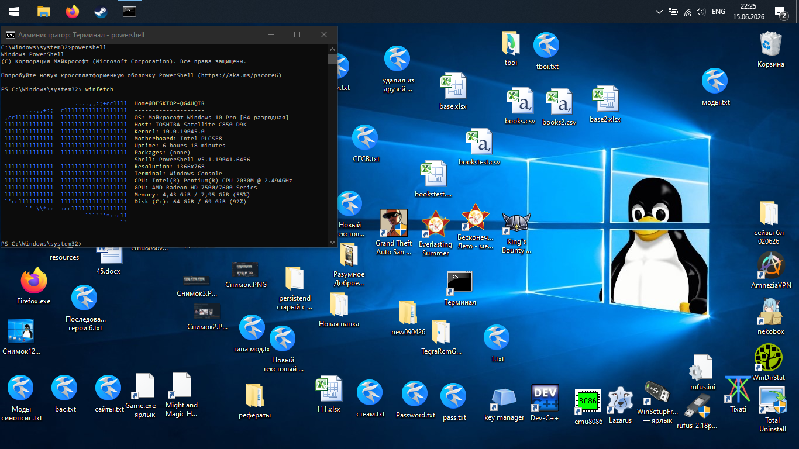Select the Total Uninstall shortcut
Viewport: 799px width, 449px height.
(772, 409)
